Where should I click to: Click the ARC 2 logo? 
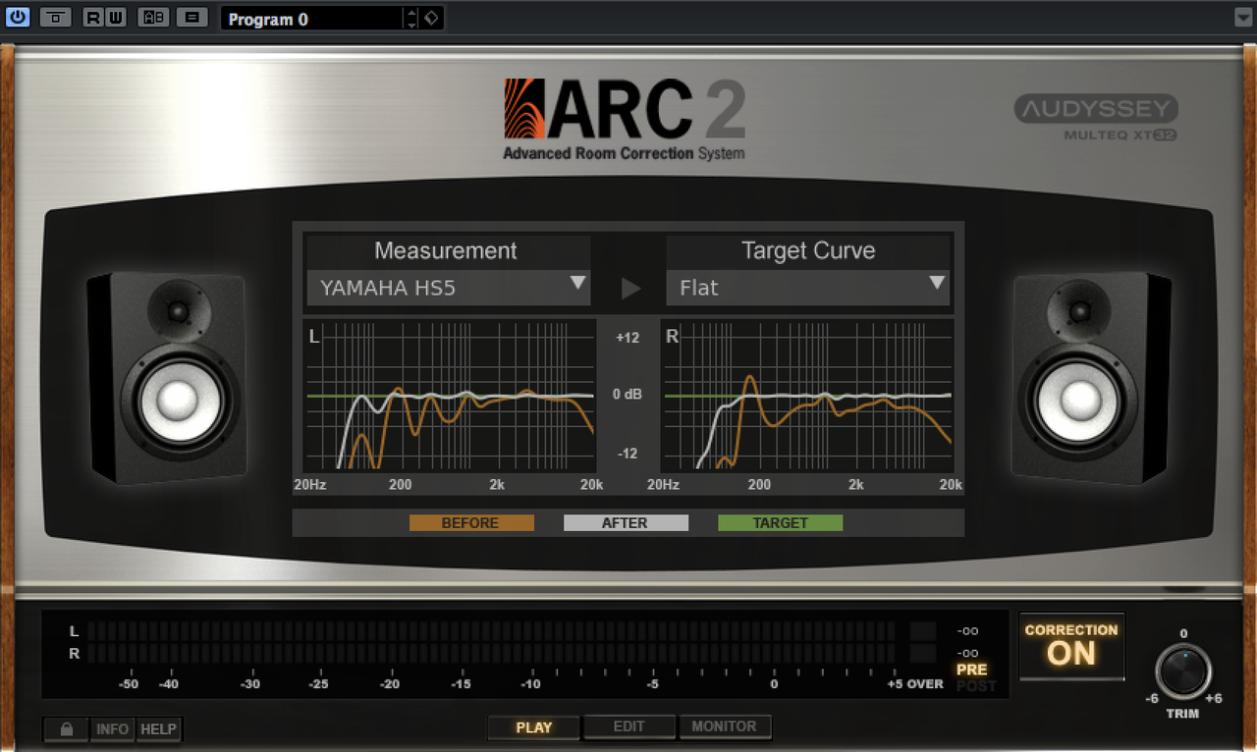pyautogui.click(x=625, y=110)
